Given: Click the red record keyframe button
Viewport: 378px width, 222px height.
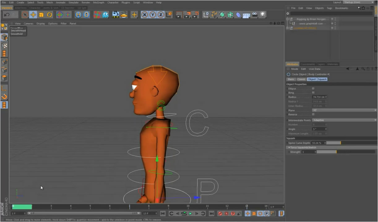Looking at the screenshot, I should [220, 213].
